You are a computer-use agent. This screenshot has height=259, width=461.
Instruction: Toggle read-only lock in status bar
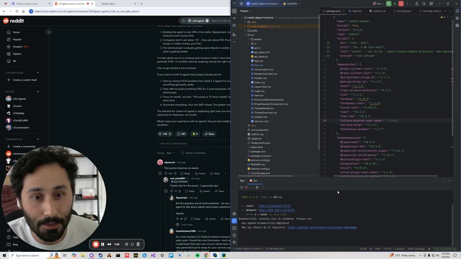[429, 249]
